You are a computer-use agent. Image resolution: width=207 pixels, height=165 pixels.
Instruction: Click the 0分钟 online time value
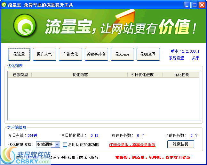(x=32, y=135)
